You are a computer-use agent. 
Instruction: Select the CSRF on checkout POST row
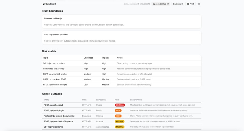pyautogui.click(x=121, y=79)
